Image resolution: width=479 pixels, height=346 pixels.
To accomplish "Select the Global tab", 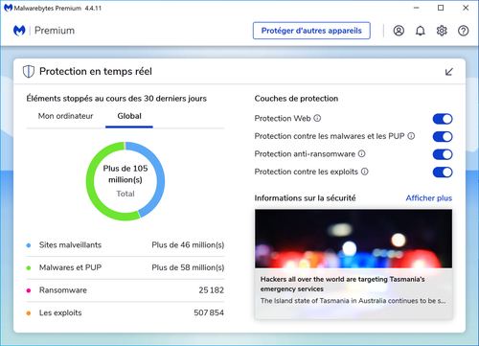I will click(x=129, y=116).
